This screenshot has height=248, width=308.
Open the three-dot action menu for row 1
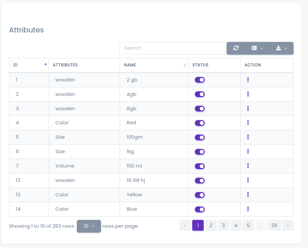click(x=248, y=80)
